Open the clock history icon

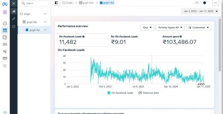[14, 26]
